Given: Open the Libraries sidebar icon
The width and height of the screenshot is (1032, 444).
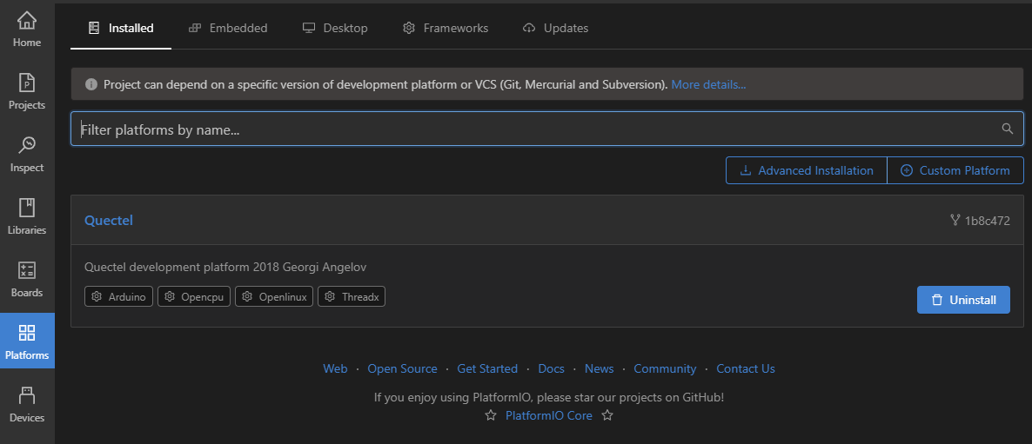Looking at the screenshot, I should 27,216.
